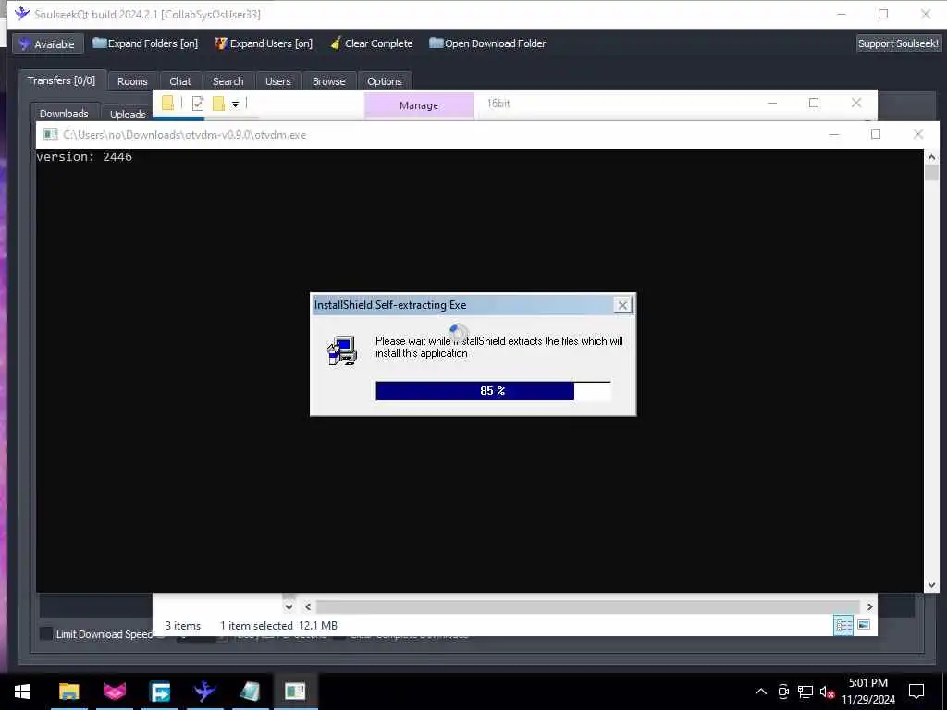Click Explorer navigation pane scroll-down arrow
947x710 pixels.
pyautogui.click(x=289, y=606)
